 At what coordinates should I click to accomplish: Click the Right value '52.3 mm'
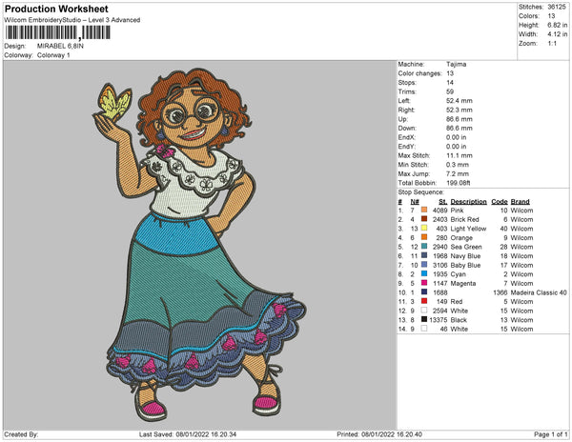click(460, 110)
